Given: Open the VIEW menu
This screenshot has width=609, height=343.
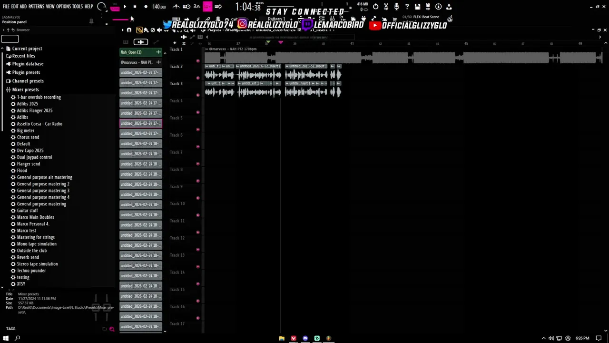Looking at the screenshot, I should coord(50,7).
